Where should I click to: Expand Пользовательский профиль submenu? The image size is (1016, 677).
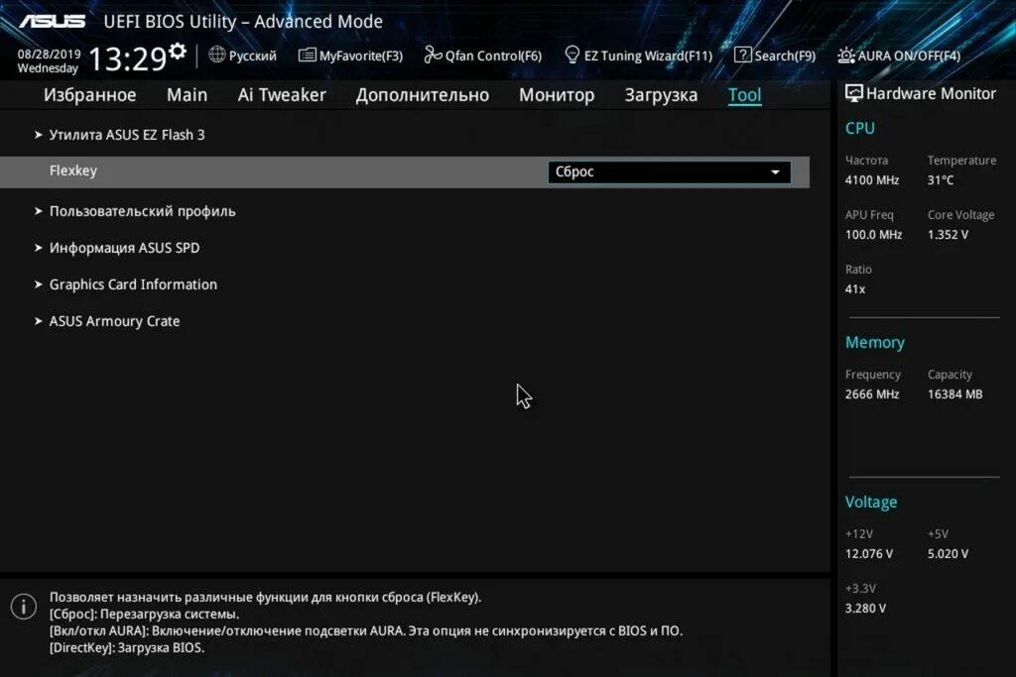[x=143, y=212]
